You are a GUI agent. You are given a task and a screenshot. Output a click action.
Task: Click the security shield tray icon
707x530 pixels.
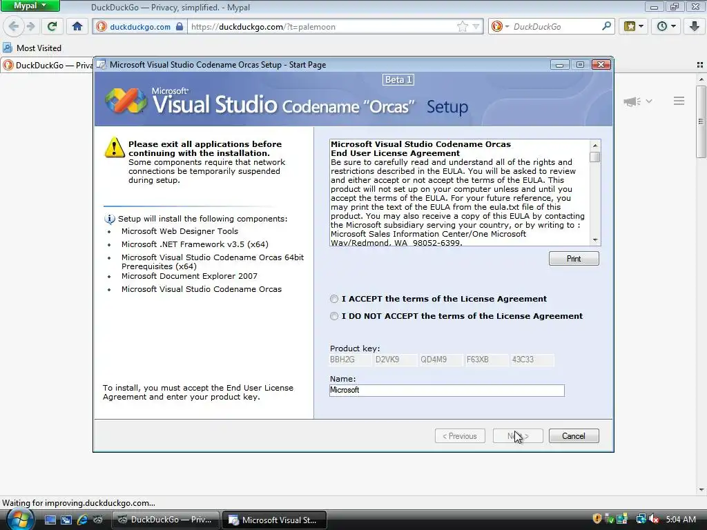pos(597,519)
